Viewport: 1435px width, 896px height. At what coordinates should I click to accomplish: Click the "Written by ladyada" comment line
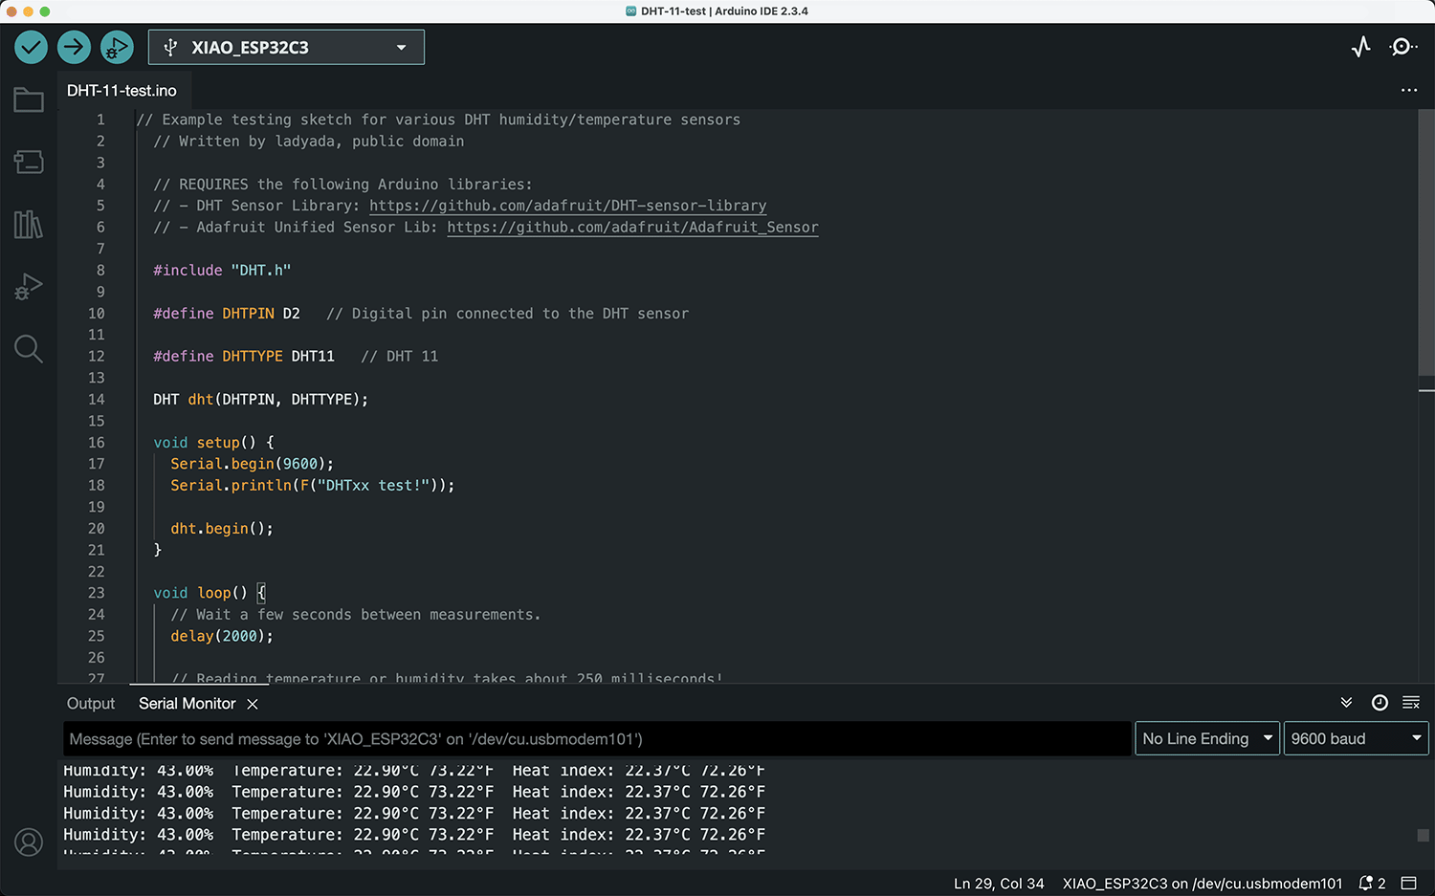309,142
